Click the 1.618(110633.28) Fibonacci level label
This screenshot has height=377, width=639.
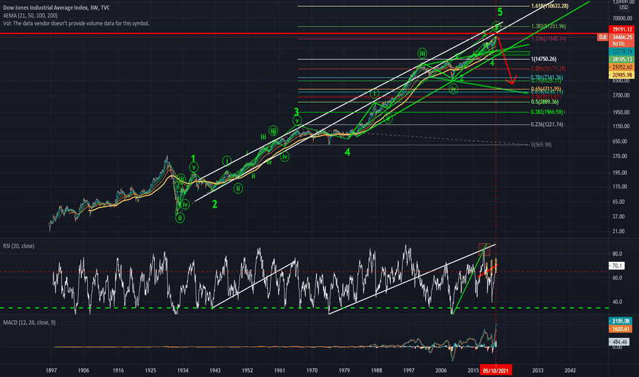click(x=550, y=6)
